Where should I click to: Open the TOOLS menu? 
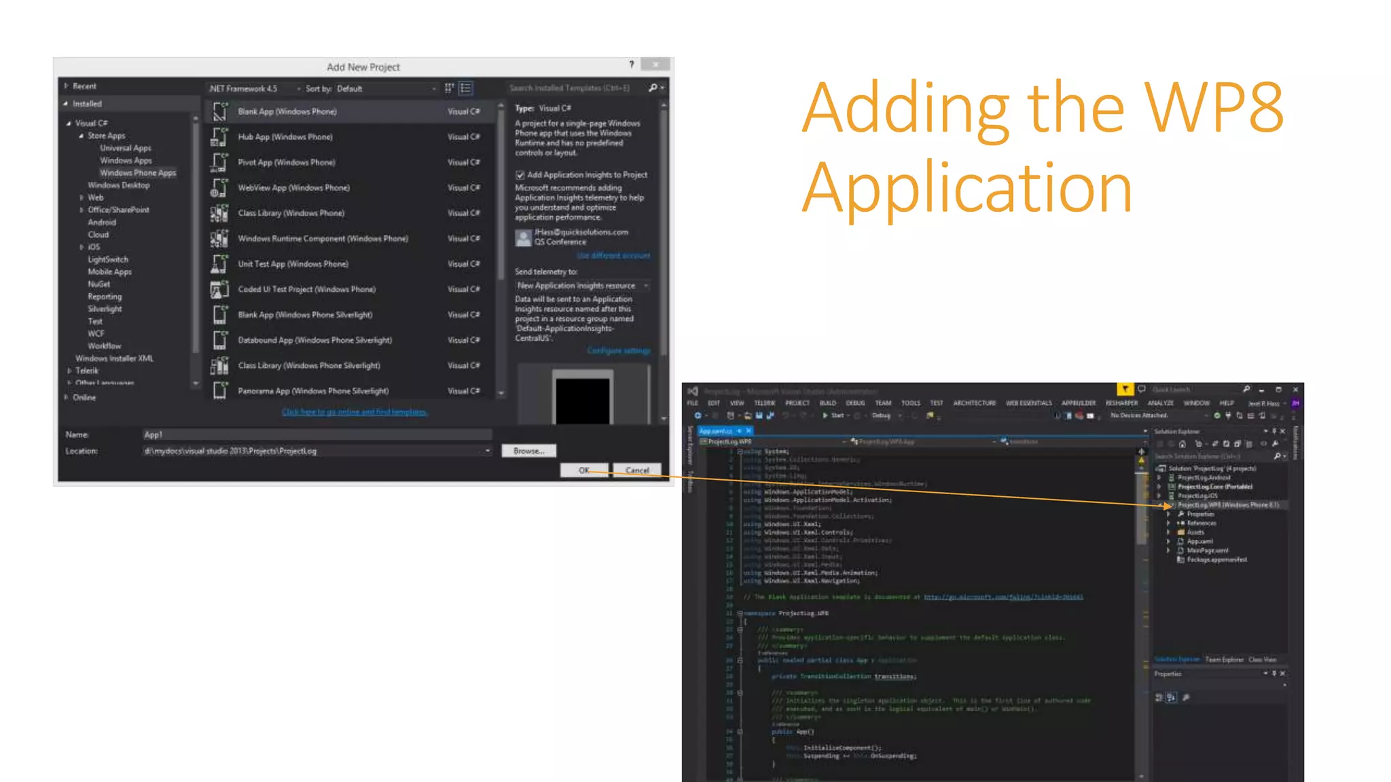coord(911,403)
